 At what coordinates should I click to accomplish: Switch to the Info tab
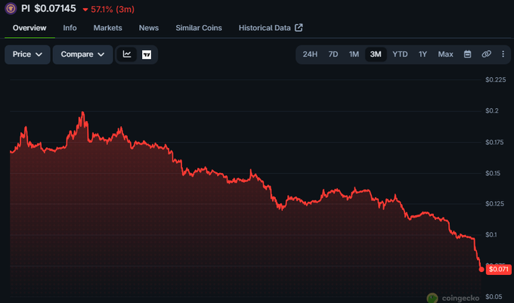(x=70, y=28)
